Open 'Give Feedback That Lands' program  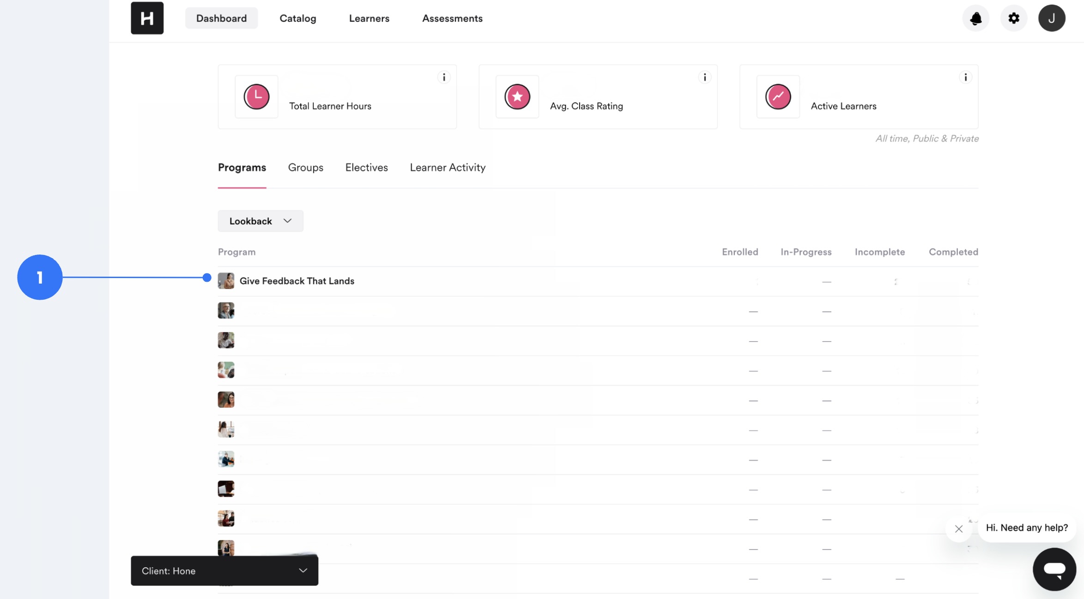[x=297, y=281]
